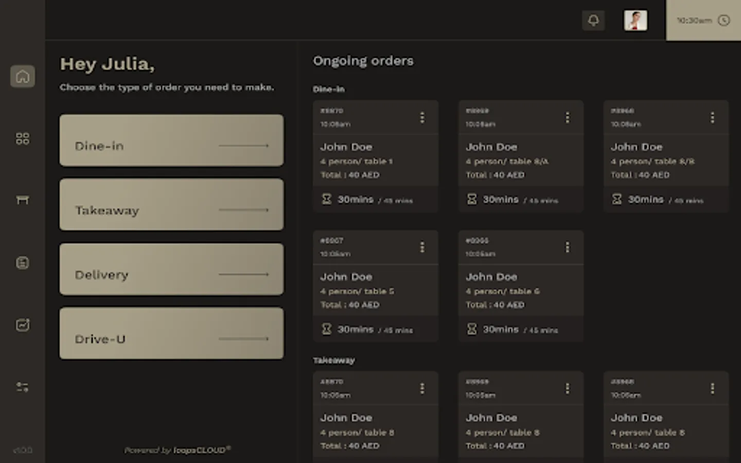Image resolution: width=741 pixels, height=463 pixels.
Task: Open the settings sliders icon in sidebar
Action: coord(23,387)
